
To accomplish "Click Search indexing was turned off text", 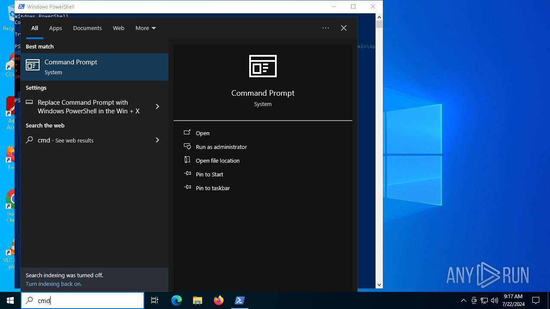I will tap(64, 276).
